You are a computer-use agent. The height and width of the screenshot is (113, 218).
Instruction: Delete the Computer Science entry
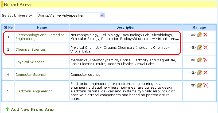pos(205,73)
